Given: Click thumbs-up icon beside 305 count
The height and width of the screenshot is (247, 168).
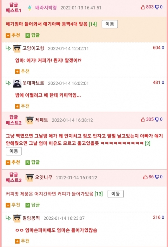Looking at the screenshot, I should (x=143, y=119).
